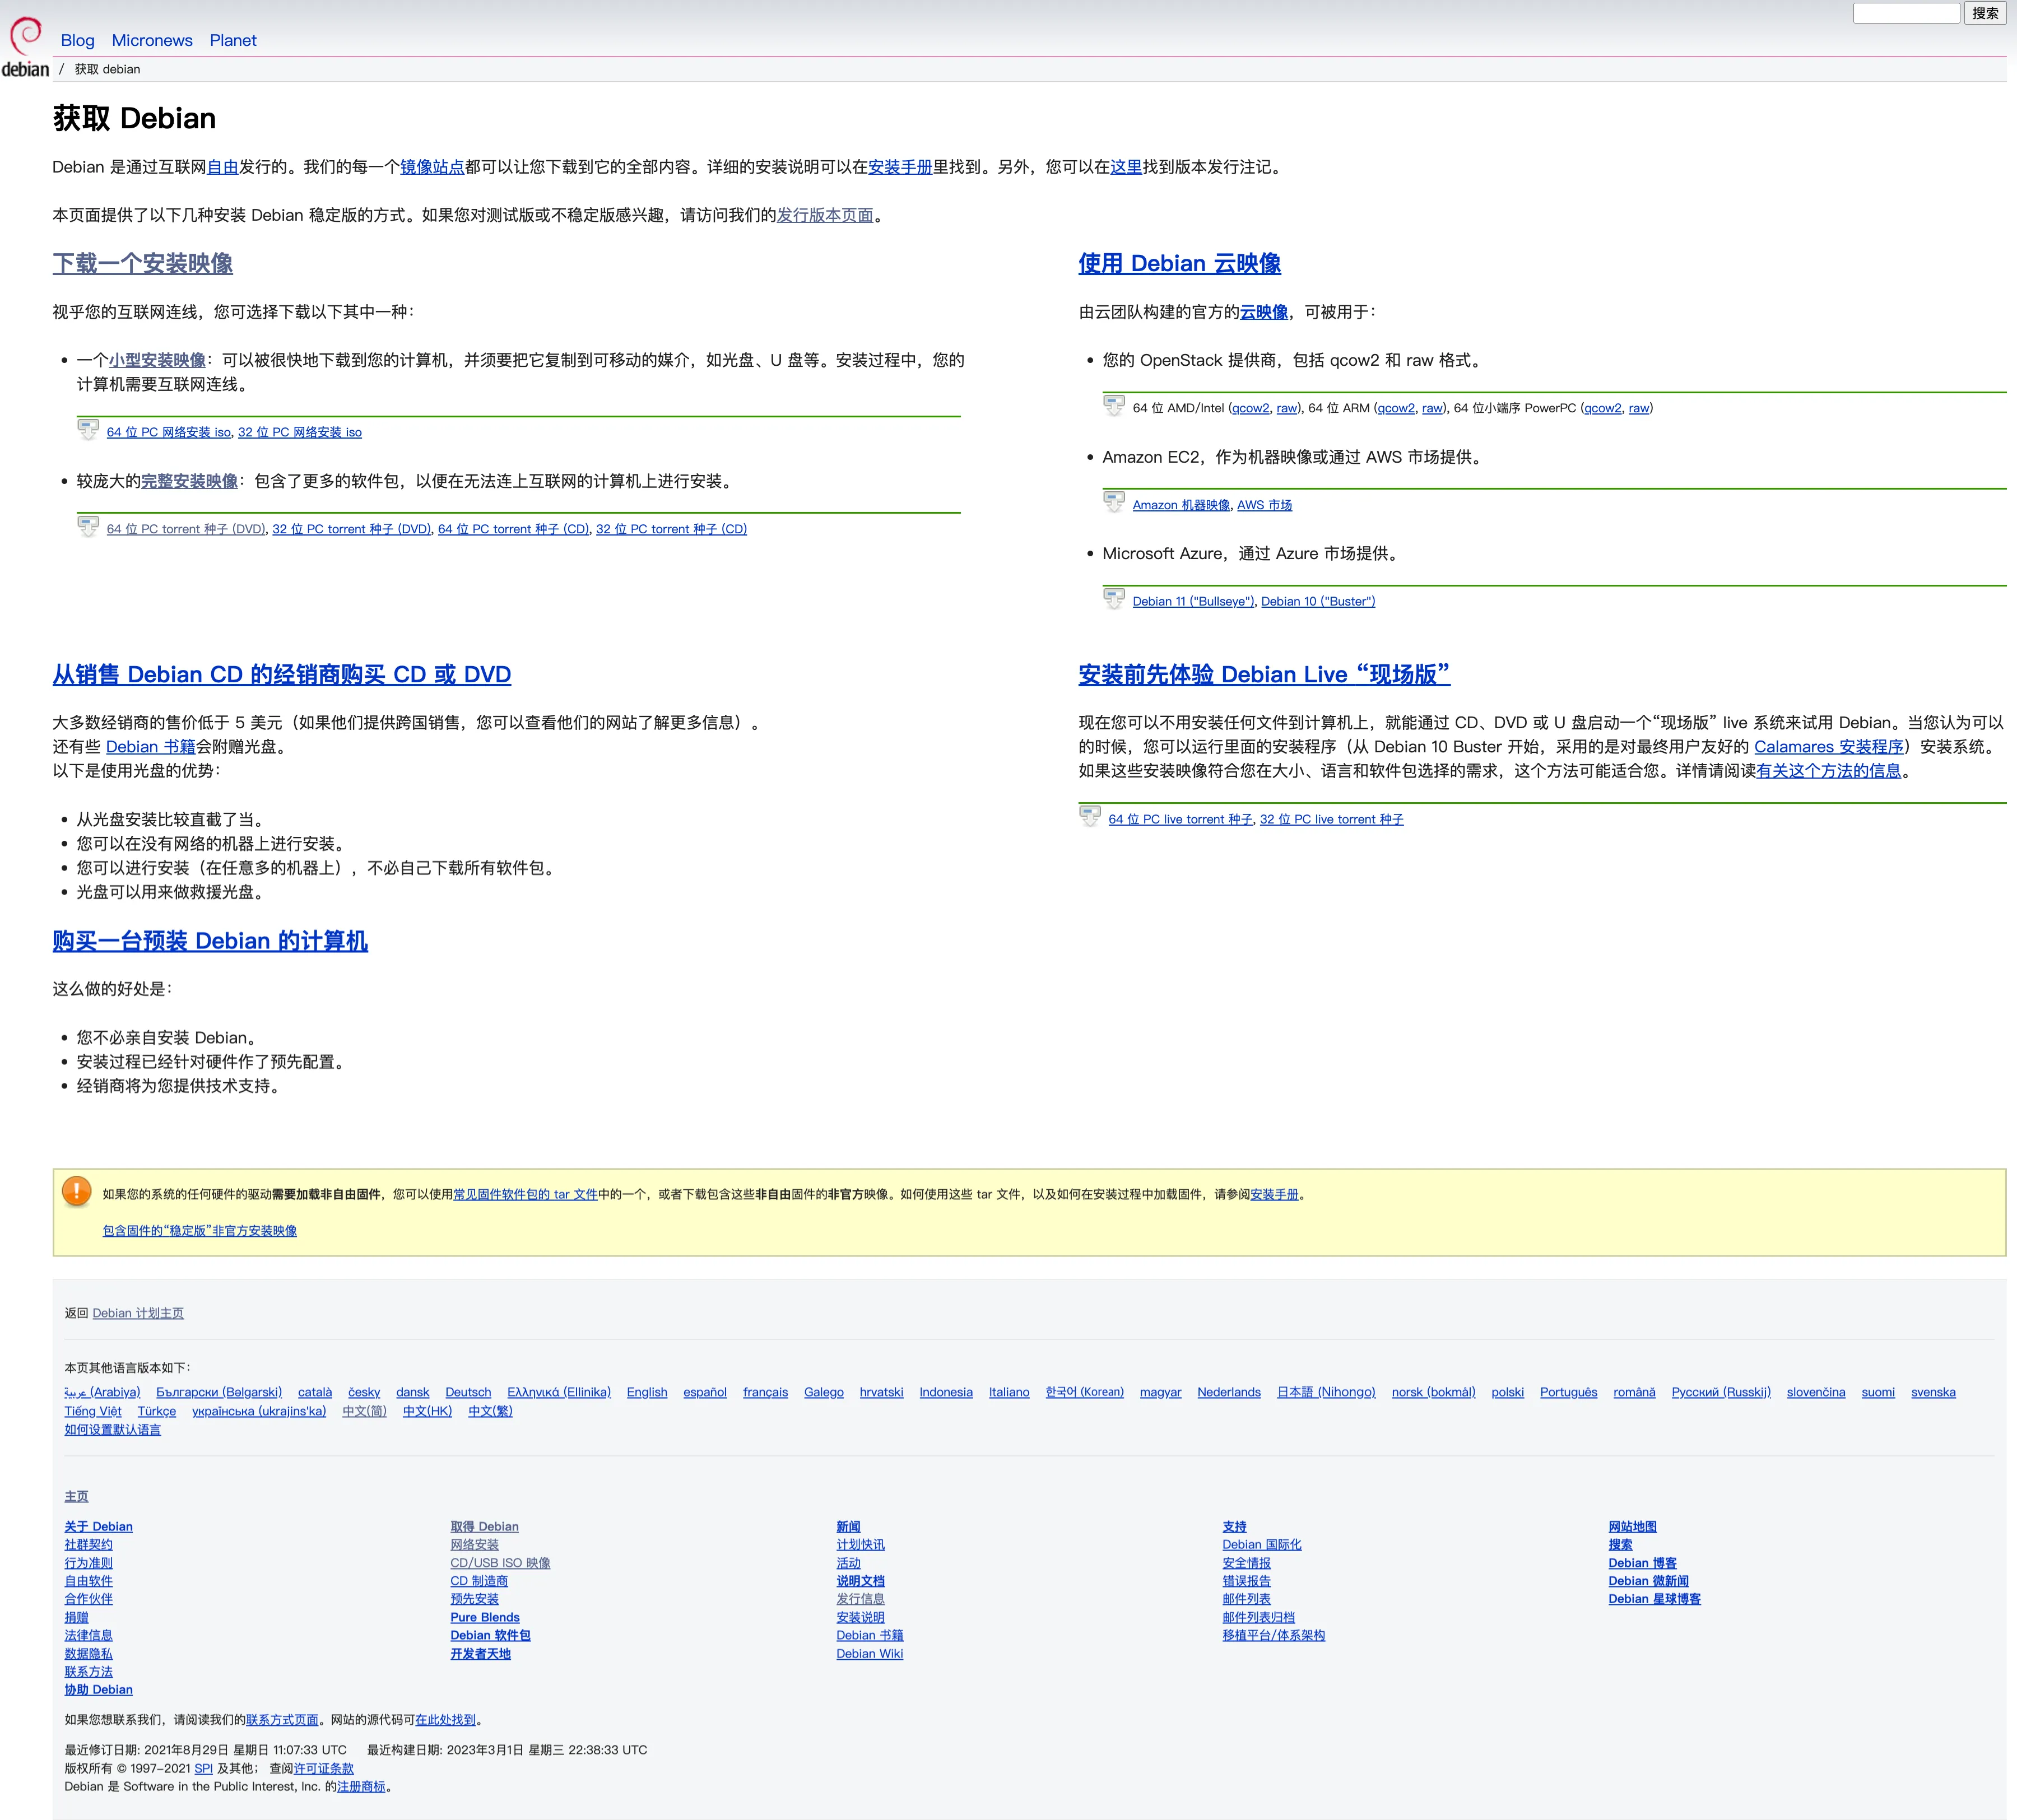This screenshot has height=1820, width=2017.
Task: Open the 联系方式页面 link
Action: click(x=282, y=1720)
